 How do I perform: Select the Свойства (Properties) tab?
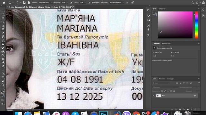click(x=156, y=43)
